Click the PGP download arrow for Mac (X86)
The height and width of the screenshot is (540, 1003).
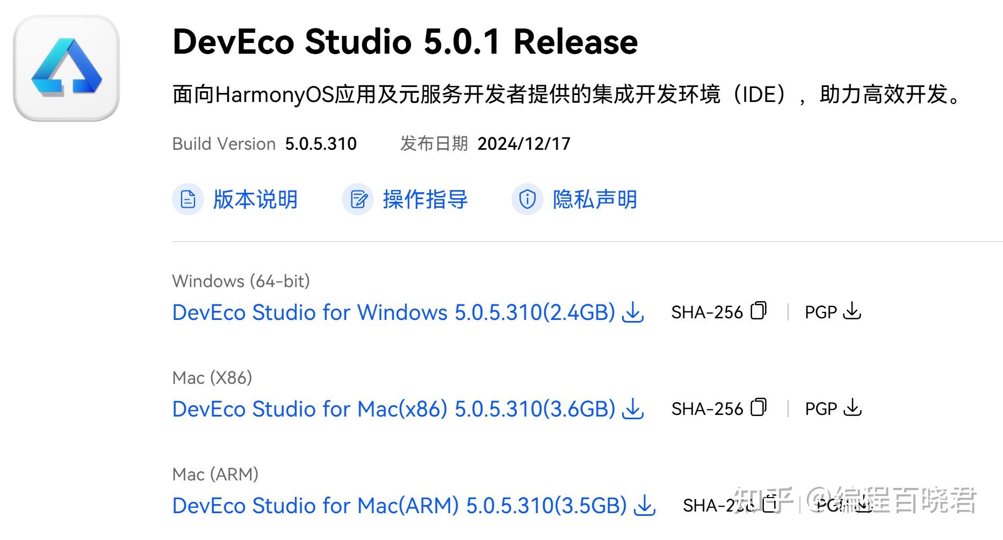click(852, 407)
